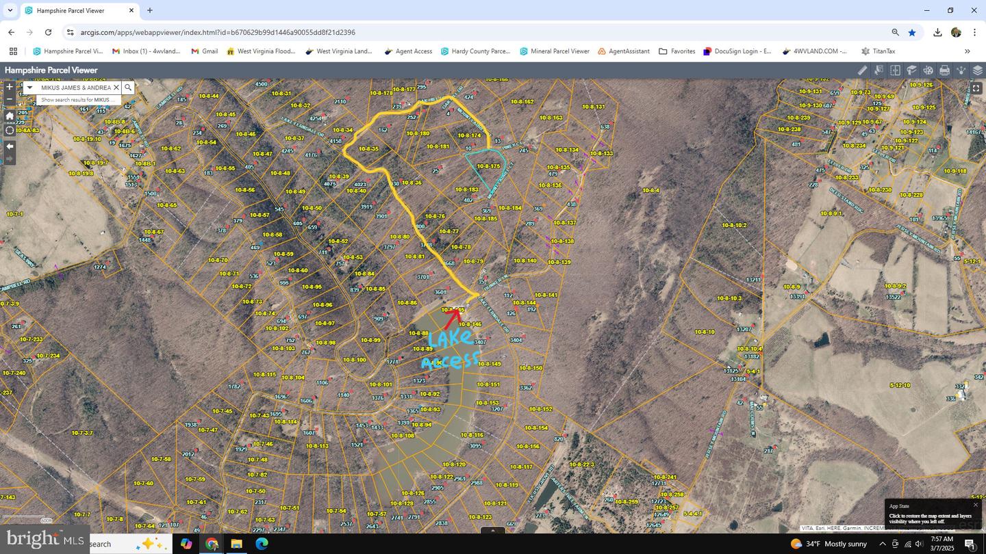Open the 4WVLAND.COM bookmark

click(x=816, y=51)
